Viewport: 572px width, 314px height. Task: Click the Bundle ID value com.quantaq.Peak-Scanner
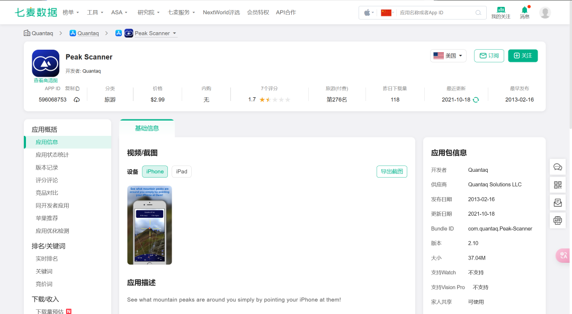pyautogui.click(x=500, y=229)
